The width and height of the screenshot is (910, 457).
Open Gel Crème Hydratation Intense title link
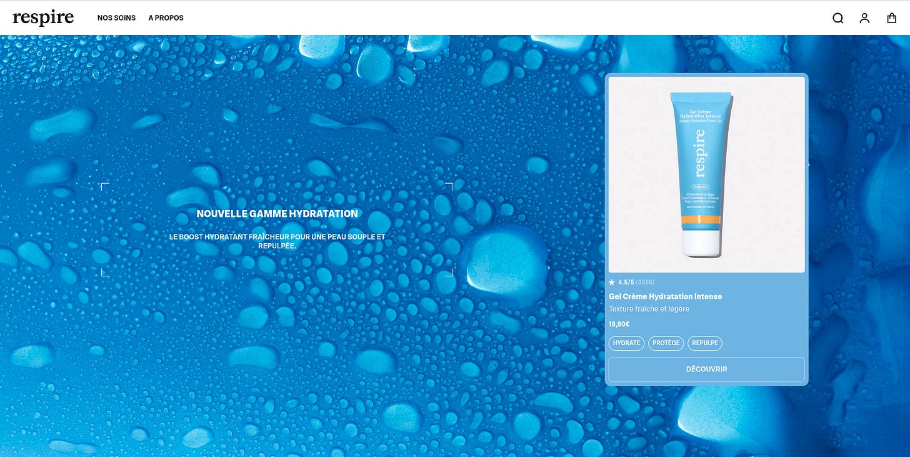pyautogui.click(x=665, y=296)
